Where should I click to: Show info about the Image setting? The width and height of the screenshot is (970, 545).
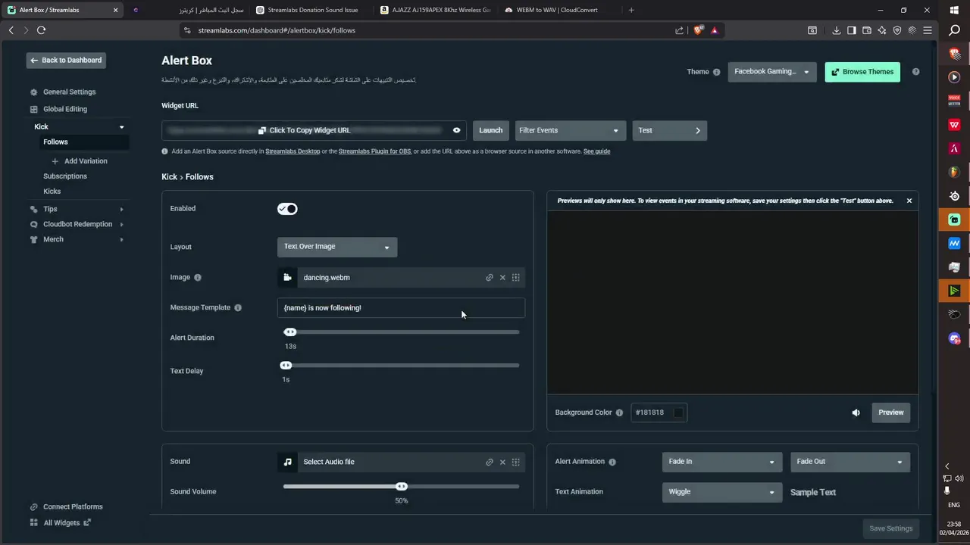(198, 278)
